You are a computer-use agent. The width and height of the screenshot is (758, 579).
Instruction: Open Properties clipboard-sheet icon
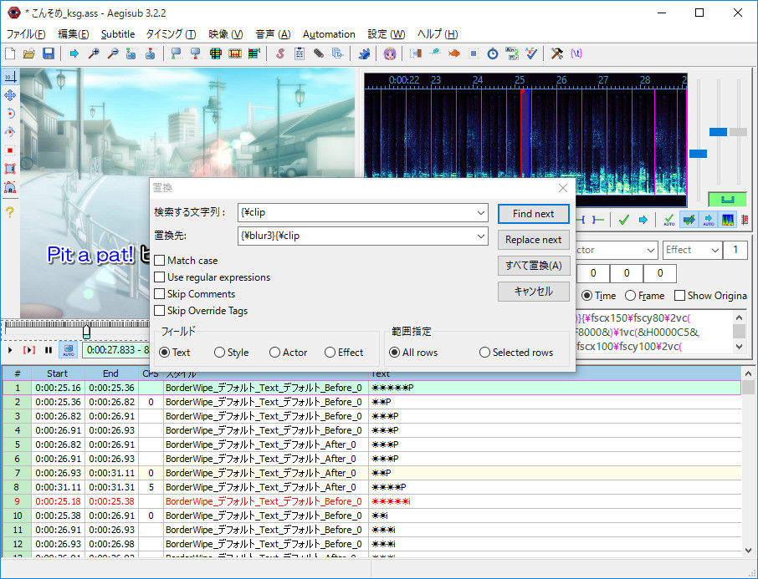coord(300,53)
